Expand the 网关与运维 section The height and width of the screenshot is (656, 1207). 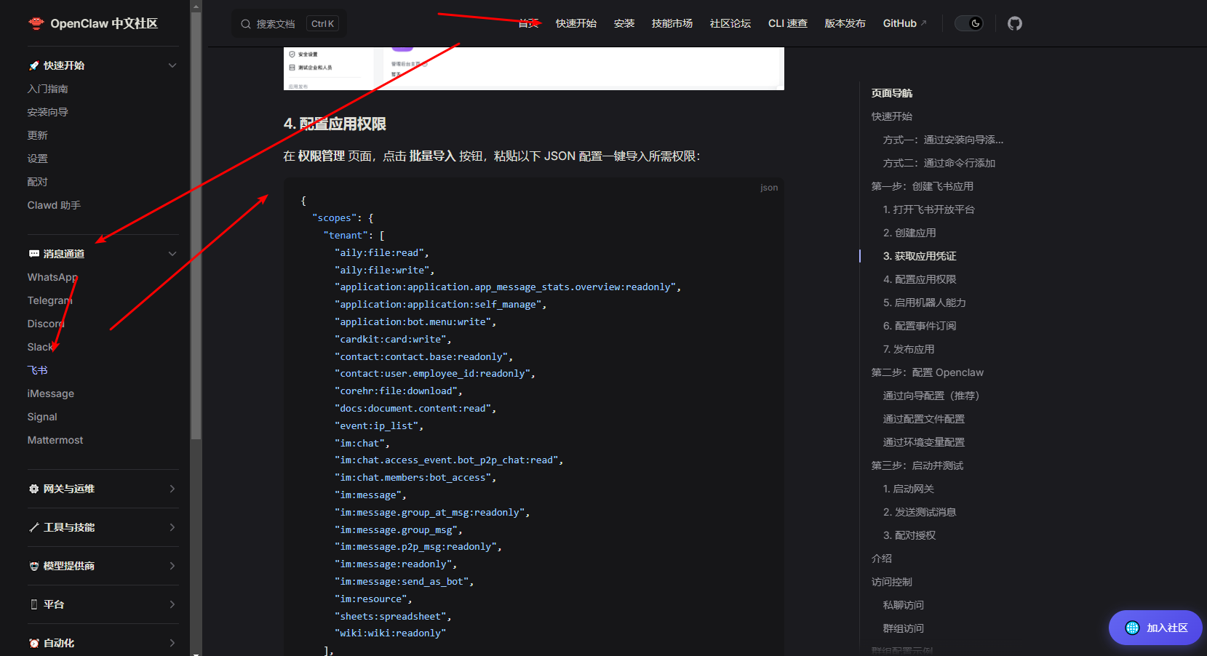pos(172,488)
